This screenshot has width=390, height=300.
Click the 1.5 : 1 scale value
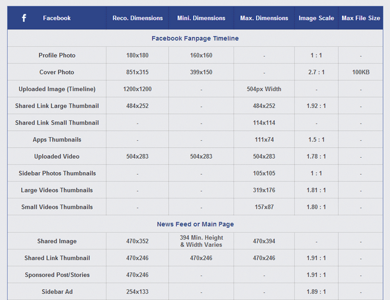tap(316, 140)
